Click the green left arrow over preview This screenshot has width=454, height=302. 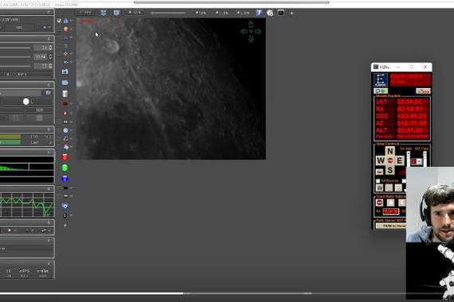coord(244,31)
